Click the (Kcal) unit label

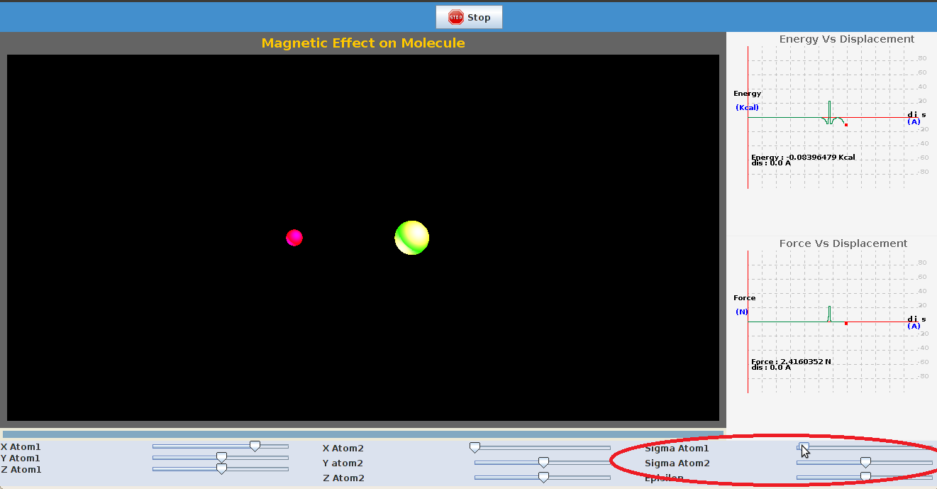(x=747, y=108)
